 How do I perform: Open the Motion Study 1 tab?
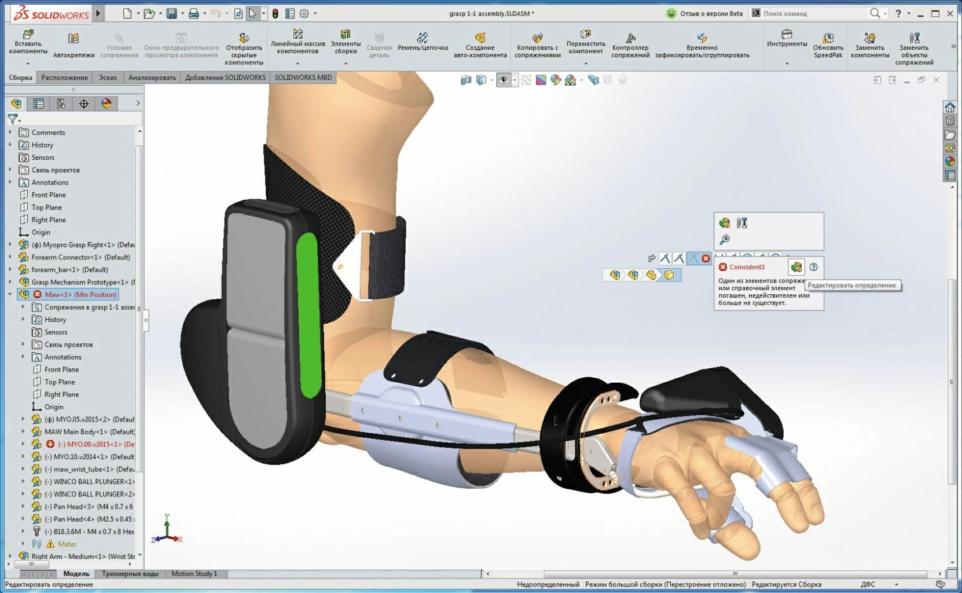pos(194,574)
